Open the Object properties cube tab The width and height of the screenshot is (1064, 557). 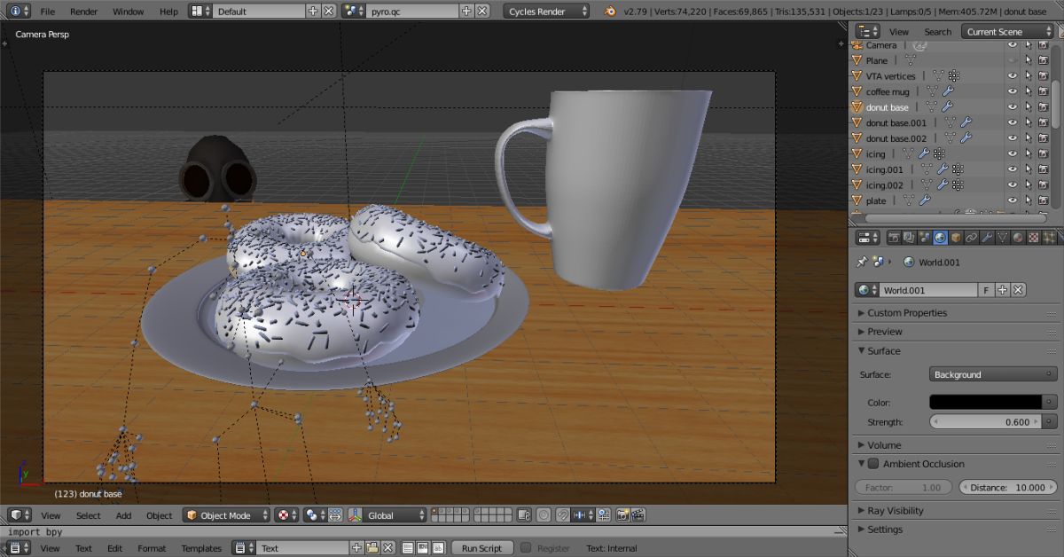956,238
